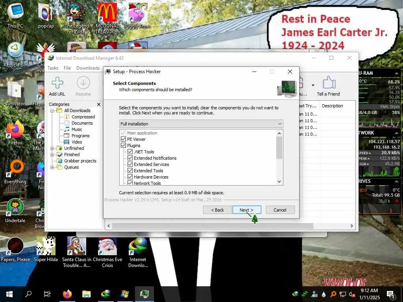403x302 pixels.
Task: Open the Downloads menu in IDM
Action: click(88, 68)
